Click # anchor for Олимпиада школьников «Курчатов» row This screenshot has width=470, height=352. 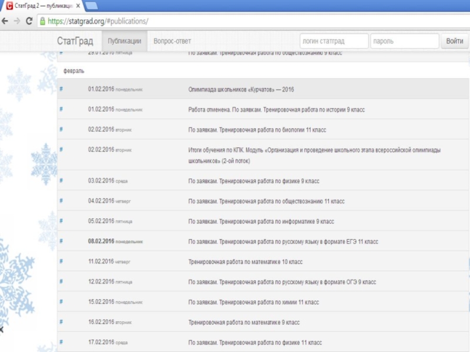pos(61,89)
